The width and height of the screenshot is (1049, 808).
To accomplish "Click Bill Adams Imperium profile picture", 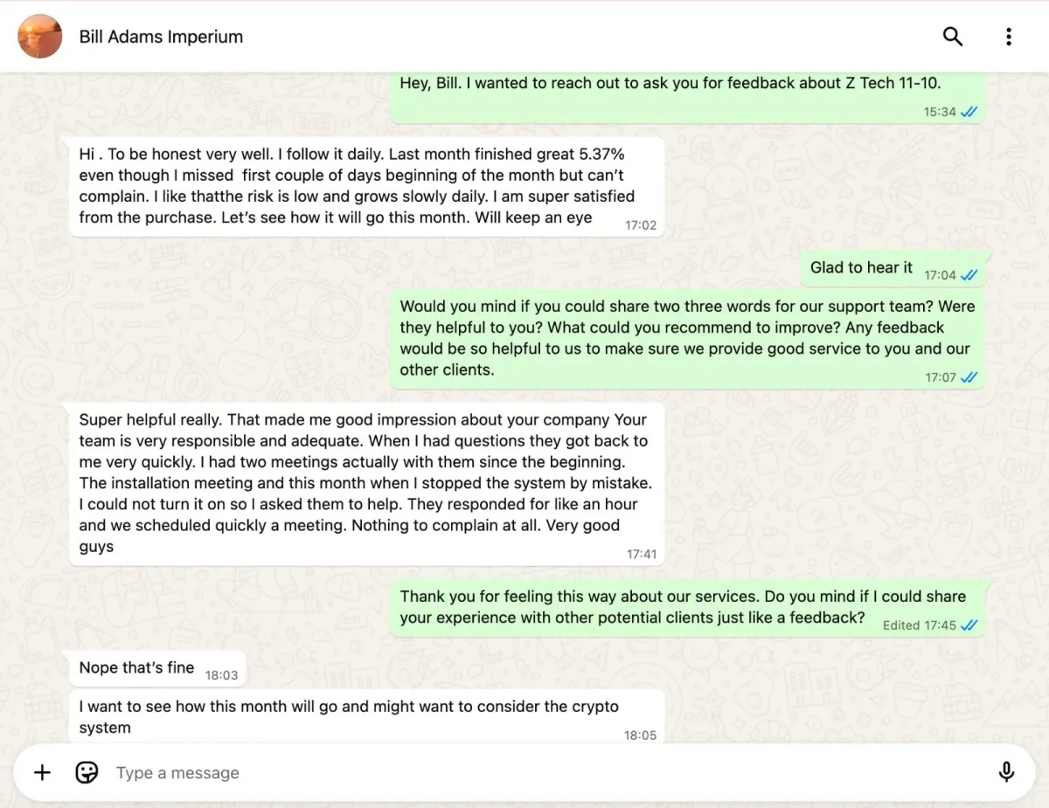I will (x=40, y=37).
